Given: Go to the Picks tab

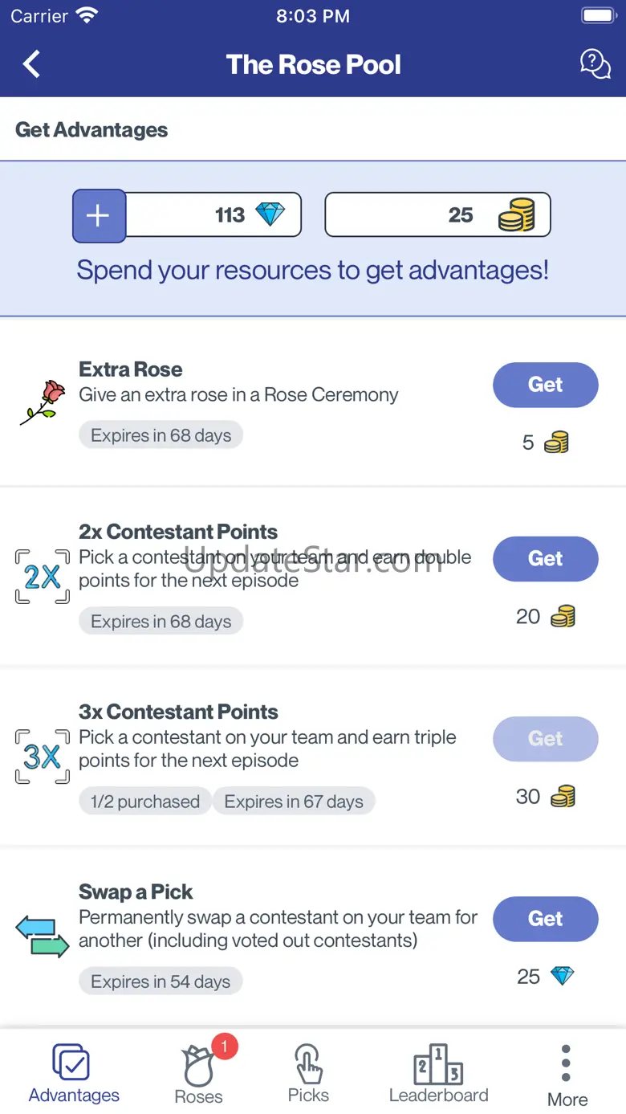Looking at the screenshot, I should coord(308,1072).
